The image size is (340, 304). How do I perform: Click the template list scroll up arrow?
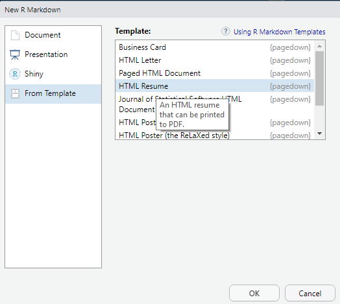pos(319,46)
